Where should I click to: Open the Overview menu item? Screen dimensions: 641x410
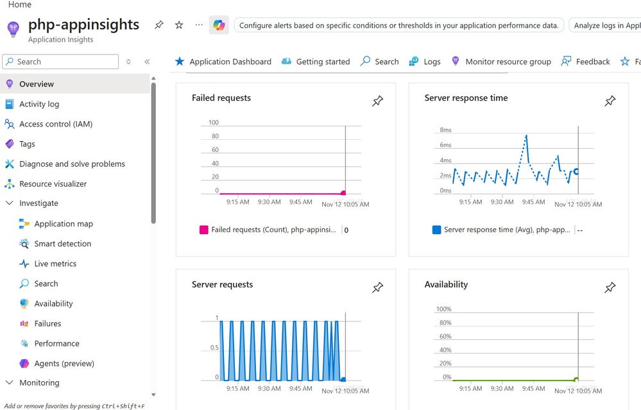coord(75,84)
